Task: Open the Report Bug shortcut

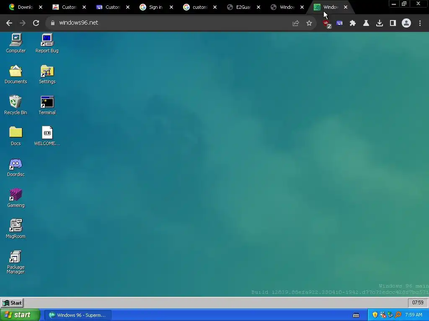Action: pos(47,43)
